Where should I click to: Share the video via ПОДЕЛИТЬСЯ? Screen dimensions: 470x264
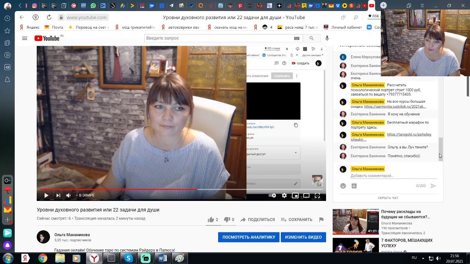257,220
